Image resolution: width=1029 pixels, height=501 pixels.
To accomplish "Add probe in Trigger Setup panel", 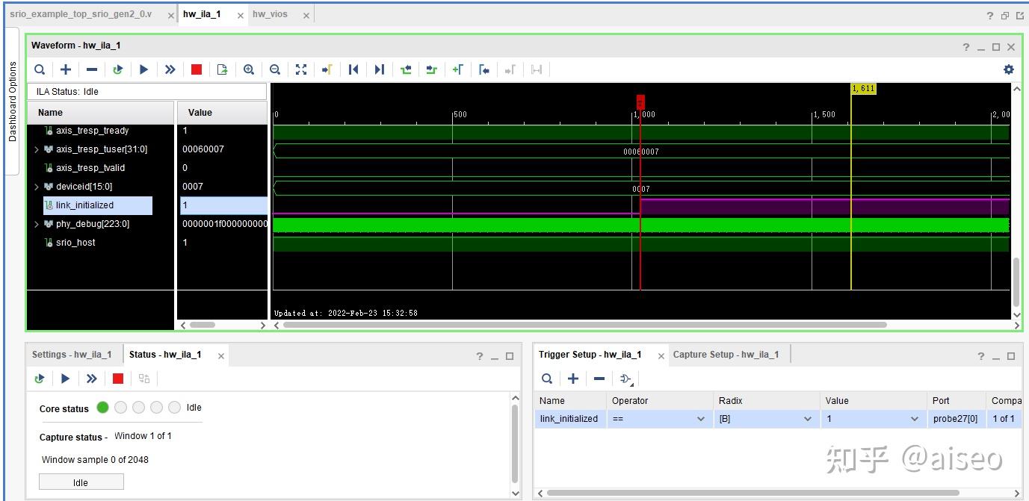I will (x=573, y=379).
